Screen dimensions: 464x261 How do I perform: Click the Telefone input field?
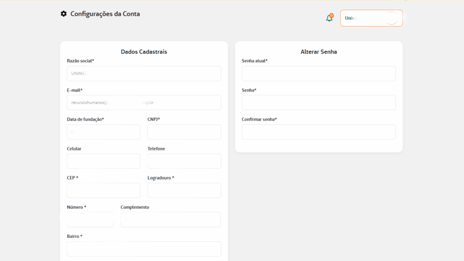pos(184,161)
